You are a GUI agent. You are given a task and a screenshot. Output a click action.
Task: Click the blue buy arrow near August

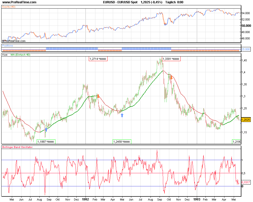point(46,130)
